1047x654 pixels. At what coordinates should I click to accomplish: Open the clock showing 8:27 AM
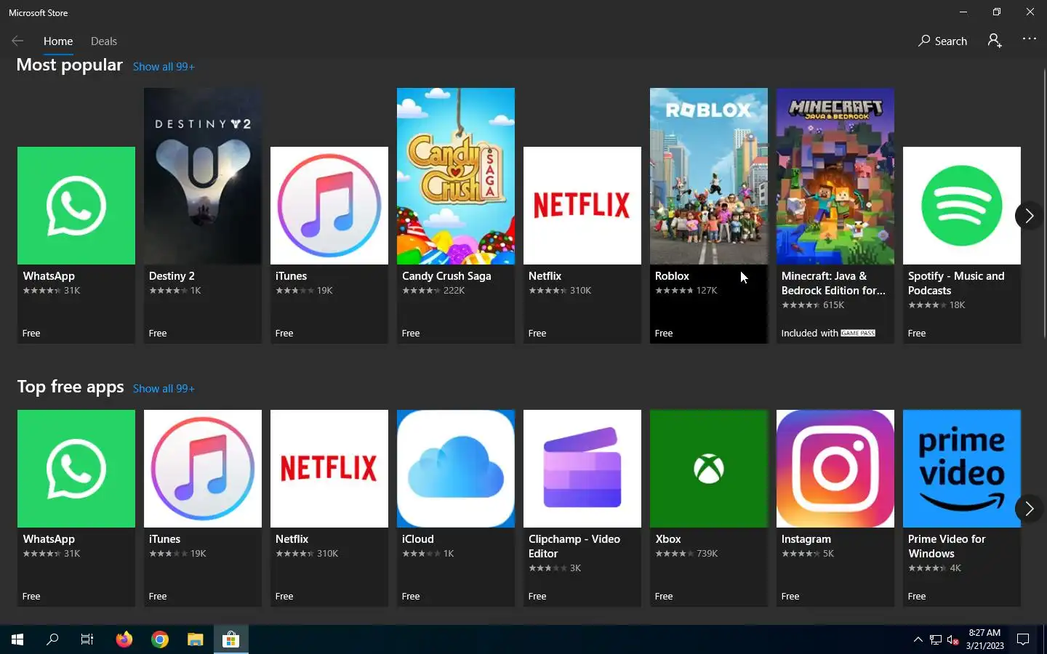984,639
